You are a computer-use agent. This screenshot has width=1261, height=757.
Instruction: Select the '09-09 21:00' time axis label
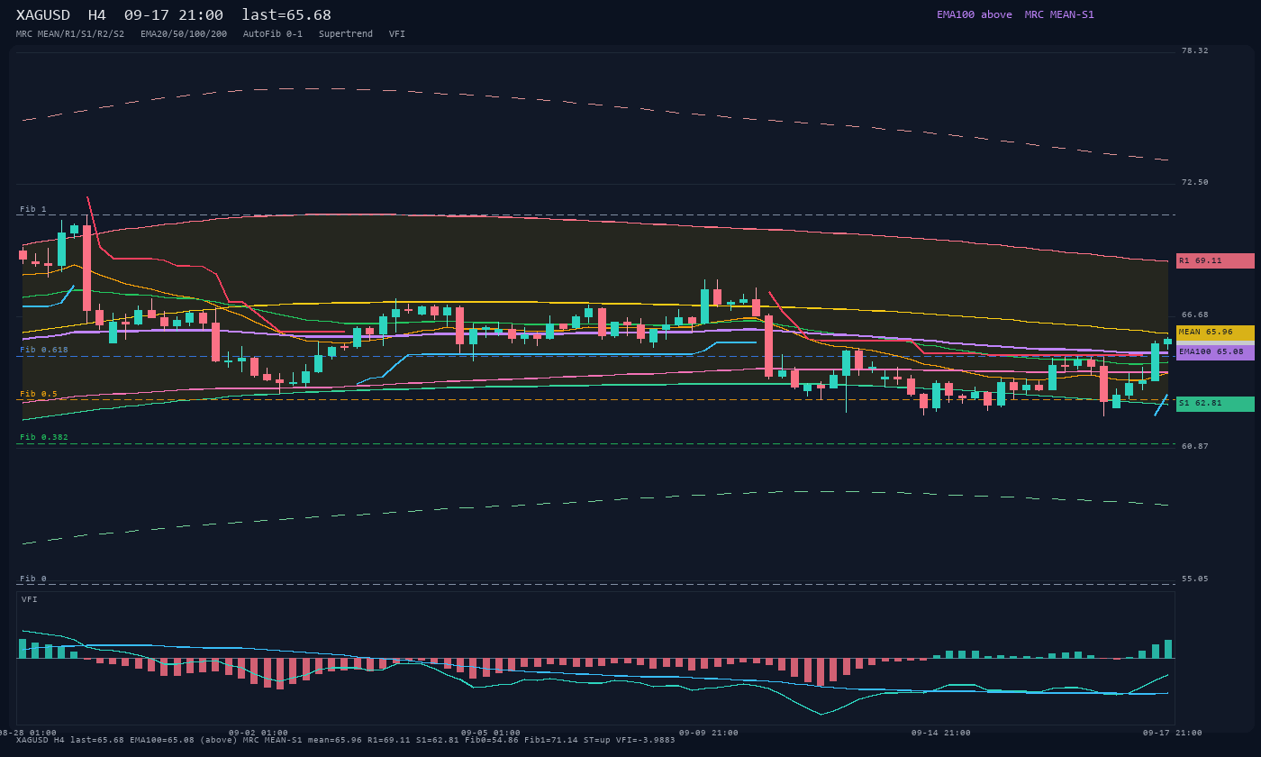coord(709,733)
